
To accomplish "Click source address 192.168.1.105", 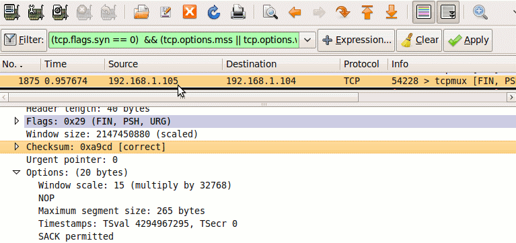I will (143, 81).
